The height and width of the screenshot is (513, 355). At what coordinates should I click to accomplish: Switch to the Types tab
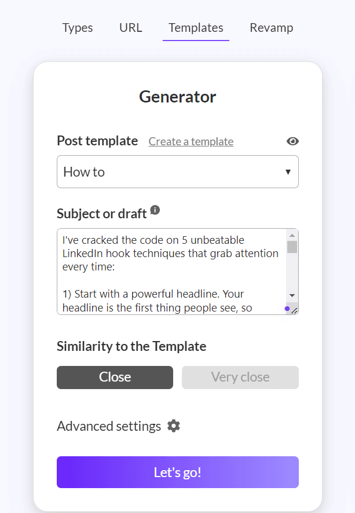pyautogui.click(x=78, y=28)
